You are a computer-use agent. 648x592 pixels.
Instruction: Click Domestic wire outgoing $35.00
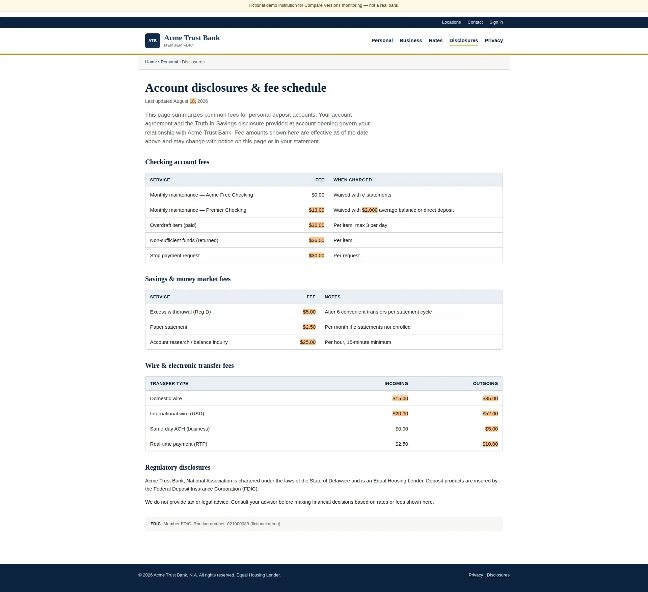point(490,398)
